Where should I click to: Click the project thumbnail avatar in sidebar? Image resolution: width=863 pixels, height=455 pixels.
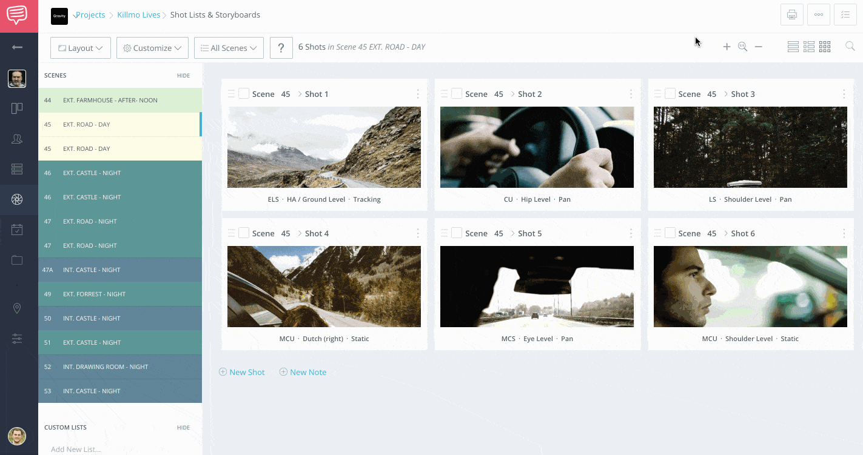pos(17,79)
